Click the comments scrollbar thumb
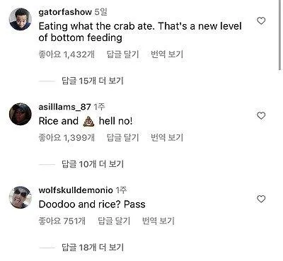This screenshot has height=261, width=283. pyautogui.click(x=280, y=35)
